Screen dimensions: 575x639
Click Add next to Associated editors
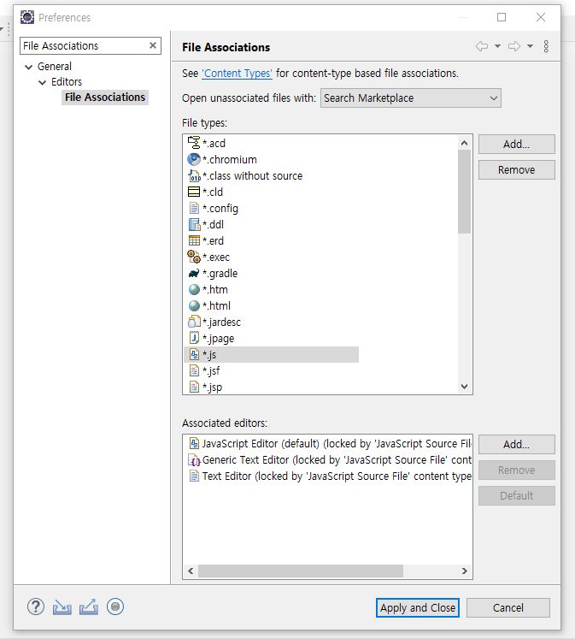(516, 445)
